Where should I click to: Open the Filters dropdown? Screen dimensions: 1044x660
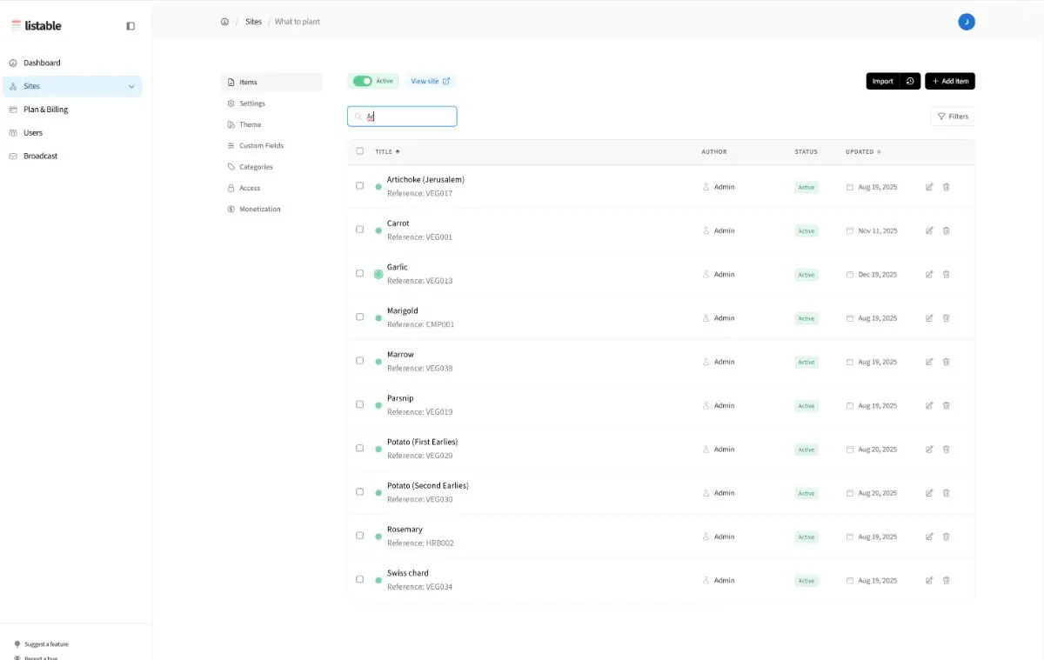click(x=953, y=117)
